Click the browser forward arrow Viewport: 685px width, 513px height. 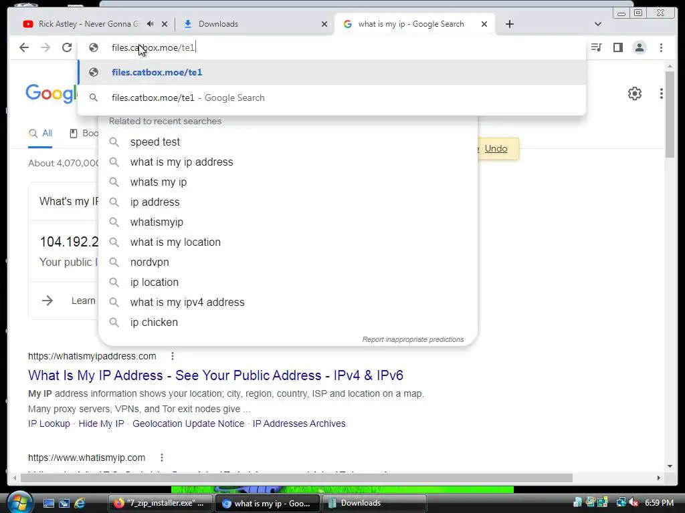pyautogui.click(x=45, y=47)
